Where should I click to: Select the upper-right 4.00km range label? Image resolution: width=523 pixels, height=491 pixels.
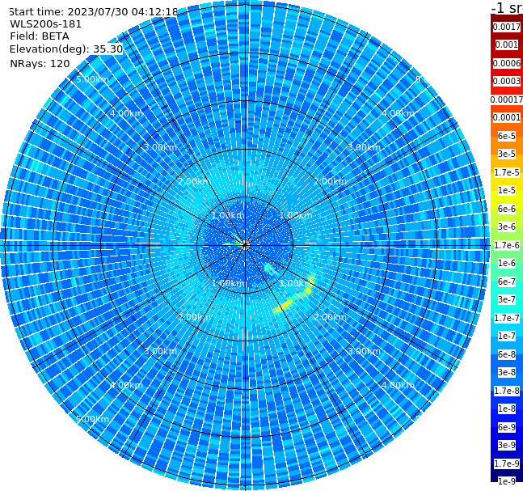(399, 113)
